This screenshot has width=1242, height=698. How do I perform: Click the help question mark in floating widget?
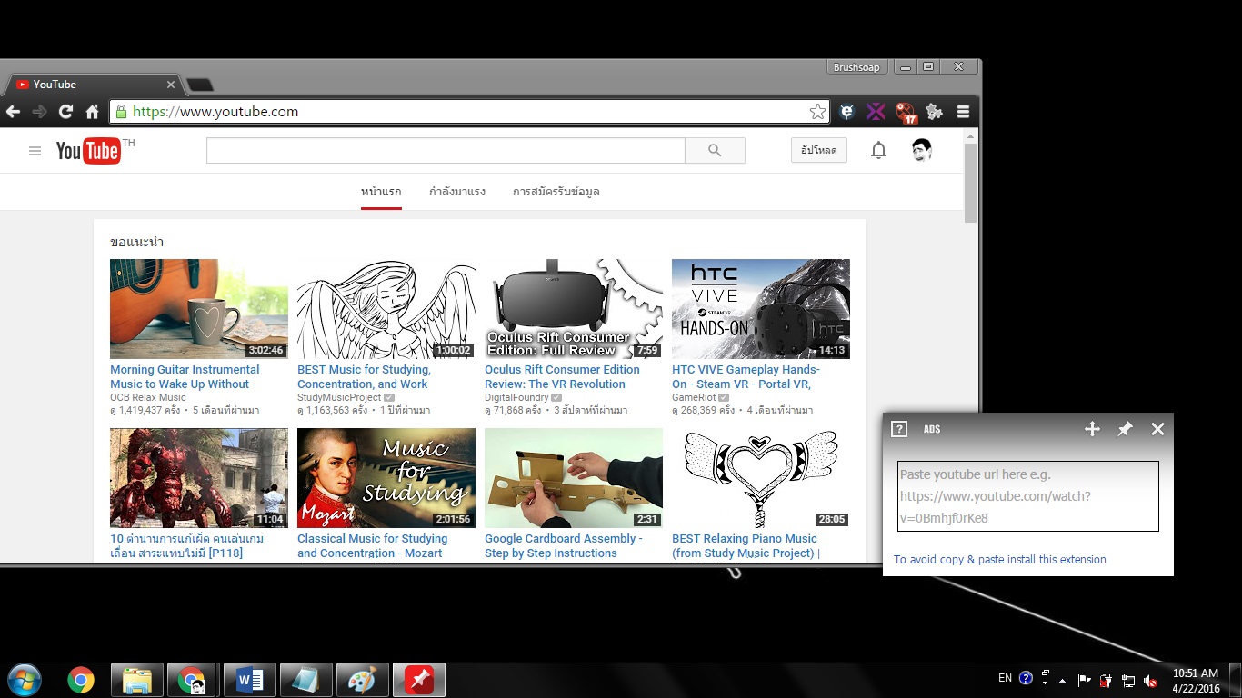[899, 429]
